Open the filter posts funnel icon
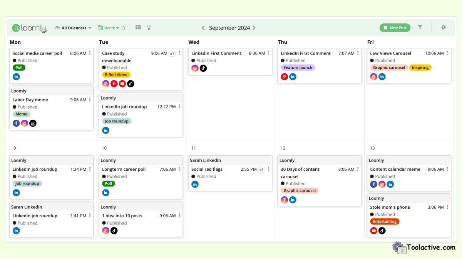 point(420,27)
